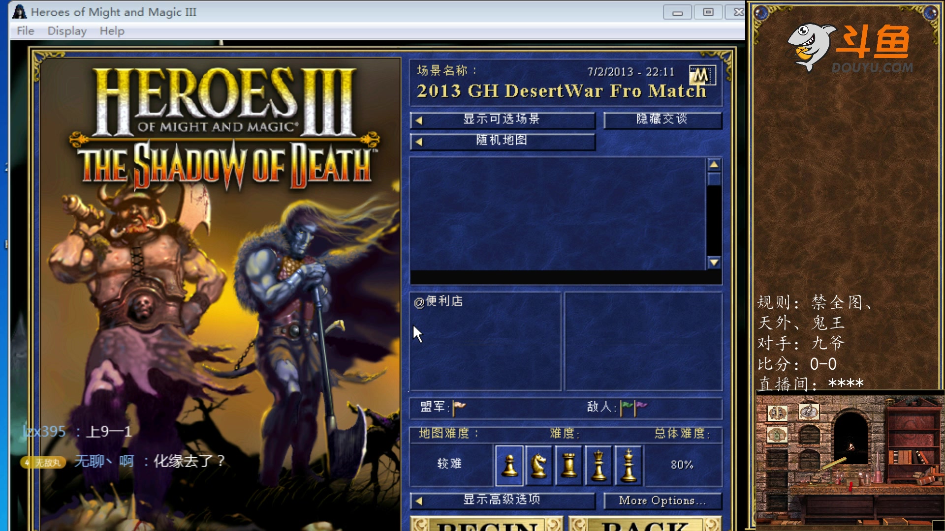The width and height of the screenshot is (945, 531).
Task: Click the chat input line below message area
Action: (566, 278)
